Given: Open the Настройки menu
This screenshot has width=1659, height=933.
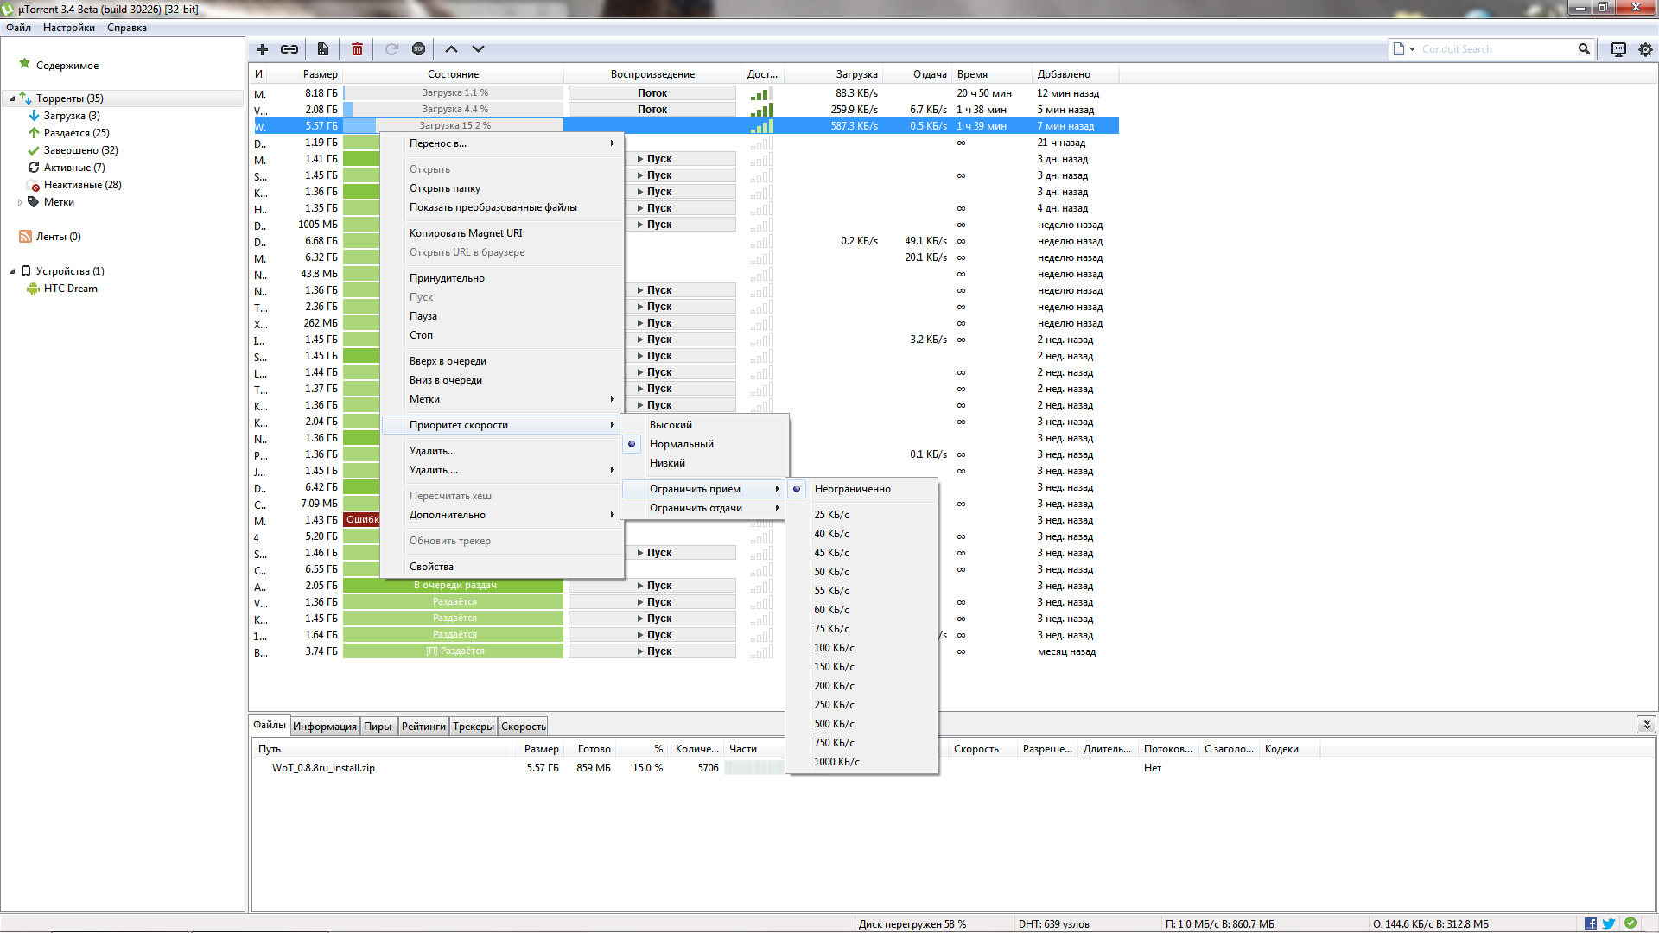Looking at the screenshot, I should [x=69, y=28].
